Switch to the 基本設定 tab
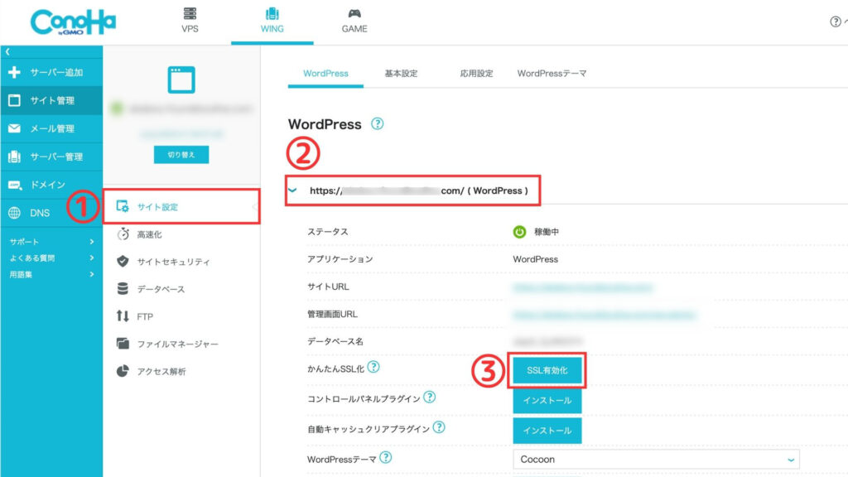The width and height of the screenshot is (848, 477). [401, 74]
